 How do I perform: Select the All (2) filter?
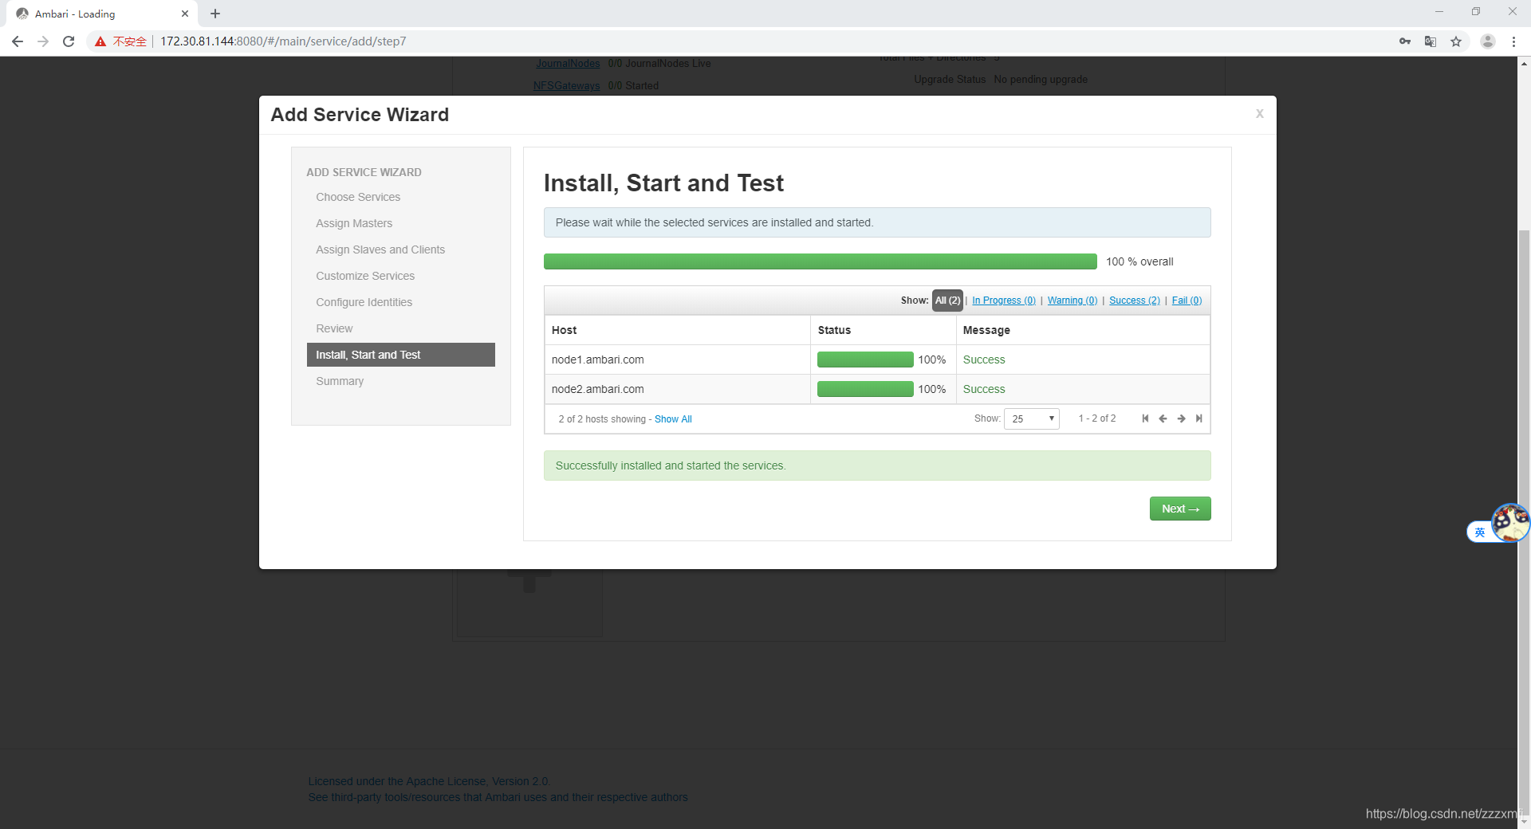[947, 301]
